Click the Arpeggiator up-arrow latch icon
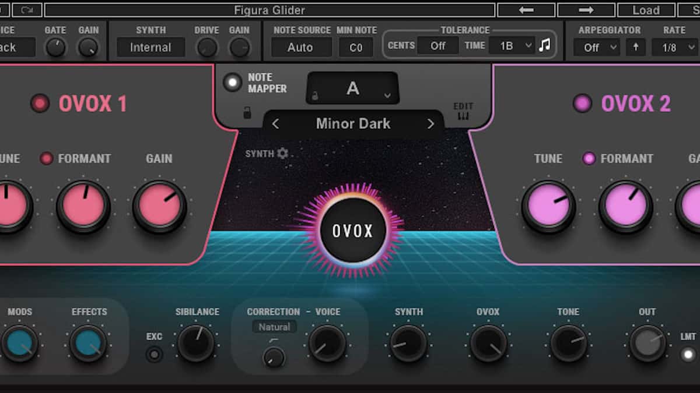This screenshot has width=700, height=393. (x=635, y=47)
